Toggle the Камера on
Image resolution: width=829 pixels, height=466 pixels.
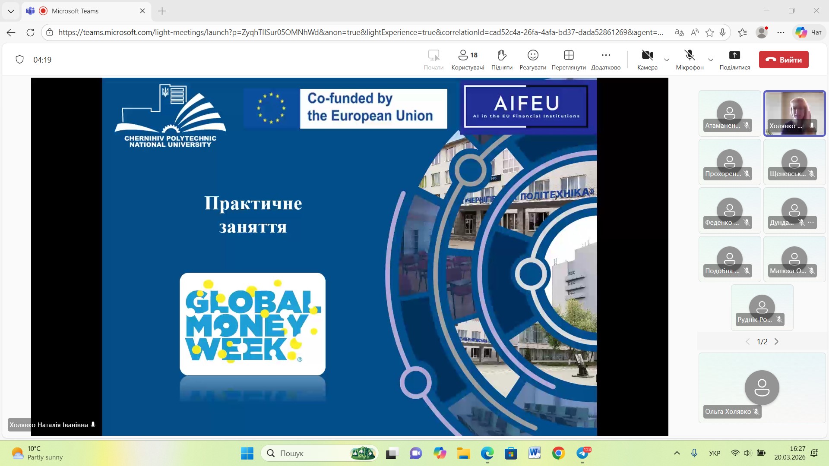click(x=647, y=60)
